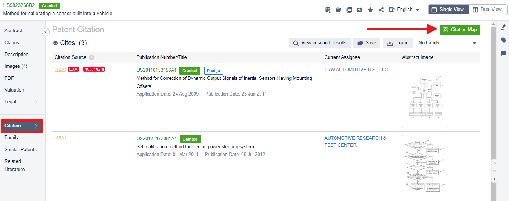This screenshot has height=201, width=509.
Task: Open the Claims section in sidebar
Action: [12, 42]
